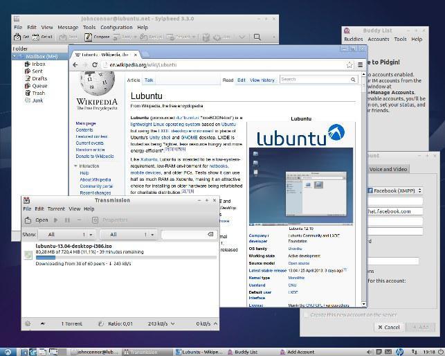Image resolution: width=445 pixels, height=356 pixels.
Task: Open the Ubuntu link in the article
Action: point(228,125)
